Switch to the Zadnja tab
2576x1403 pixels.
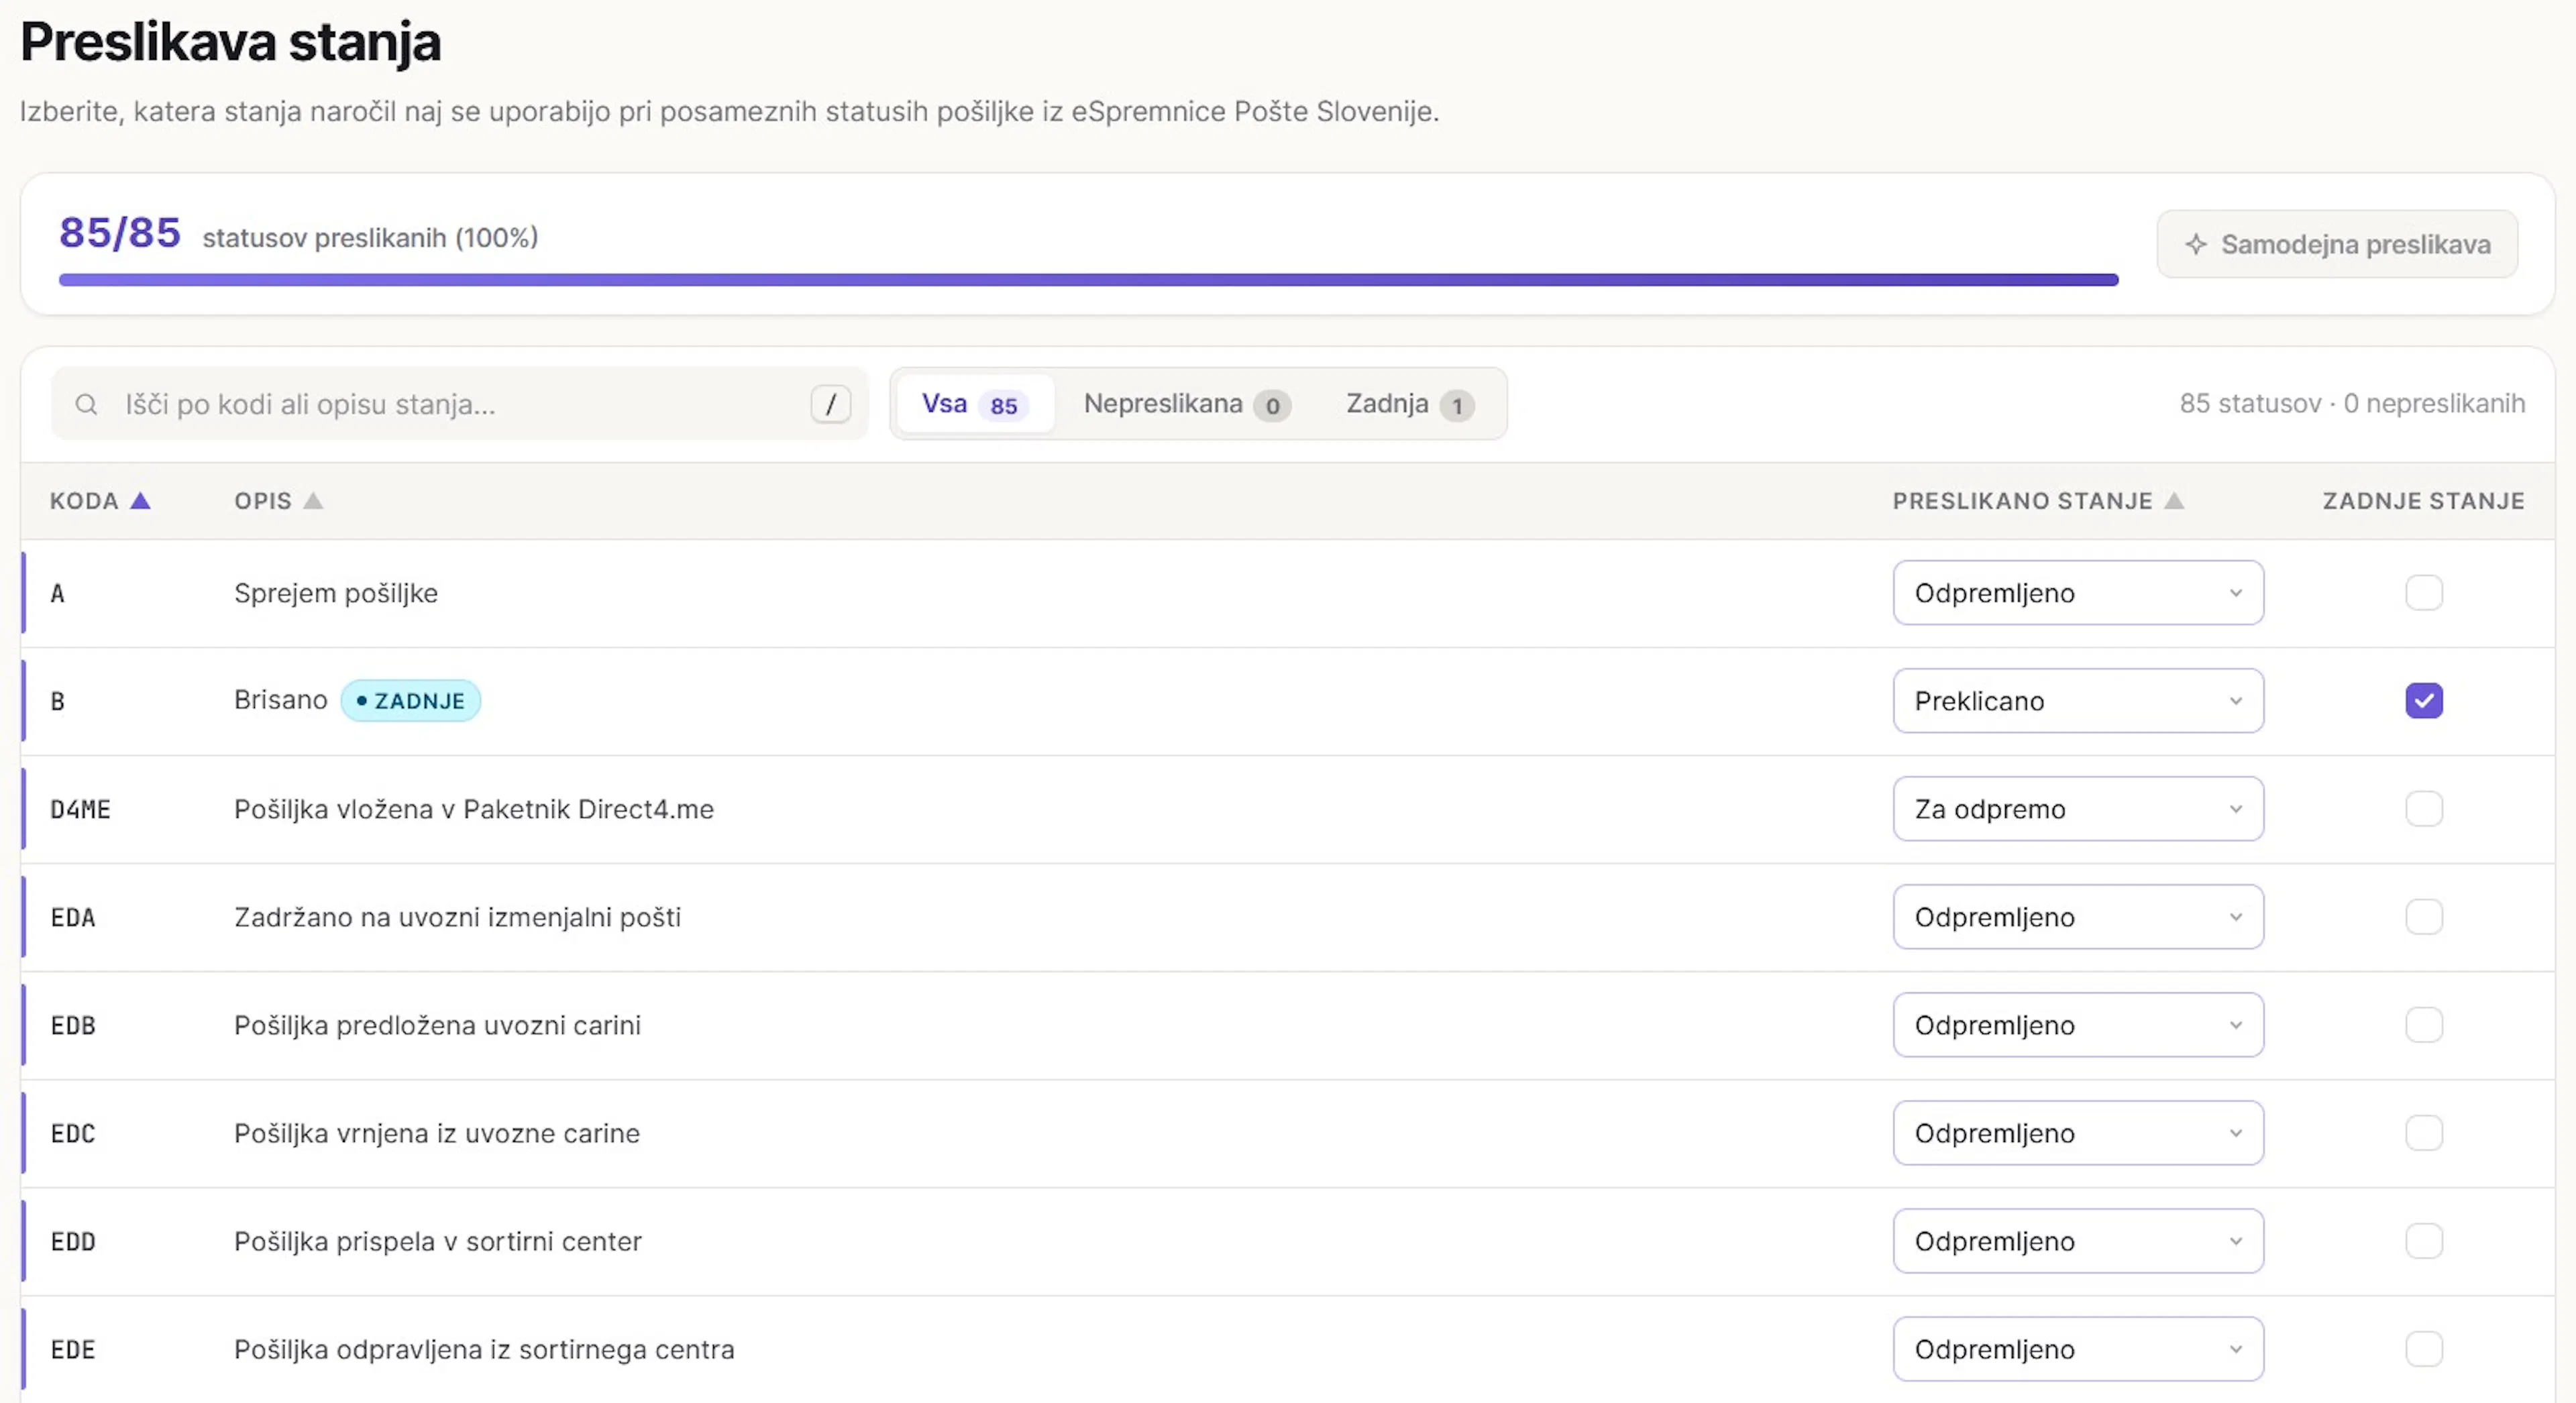1409,404
